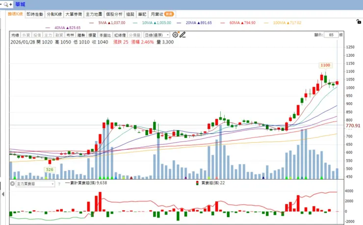Screen dimensions: 363x225
Task: Toggle the 趨勢 trend overlay
Action: [x=81, y=35]
